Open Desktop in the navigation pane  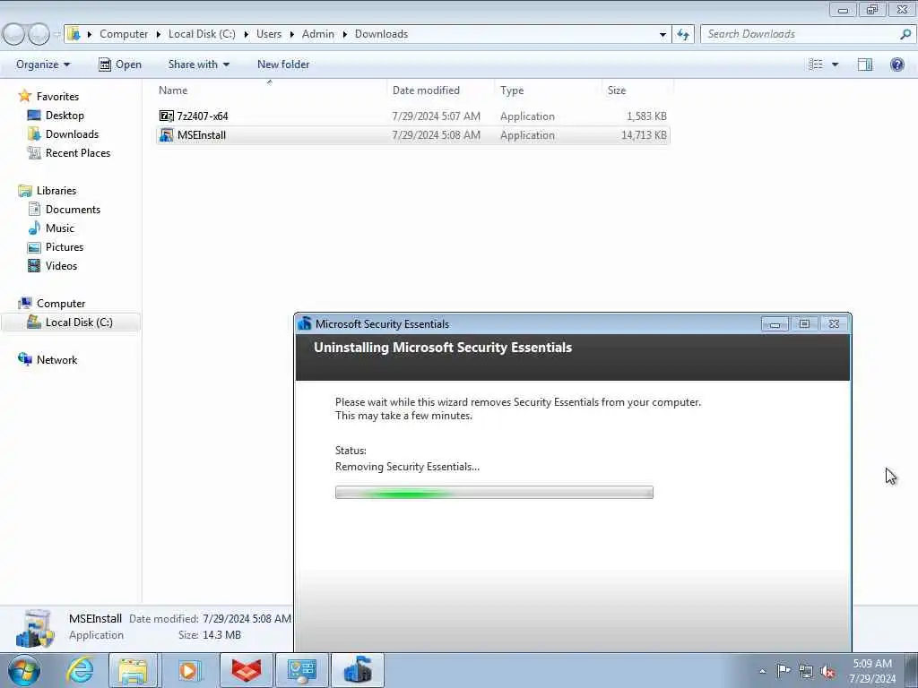(x=65, y=116)
